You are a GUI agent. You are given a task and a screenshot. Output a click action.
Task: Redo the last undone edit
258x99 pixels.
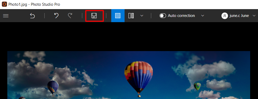(70, 16)
